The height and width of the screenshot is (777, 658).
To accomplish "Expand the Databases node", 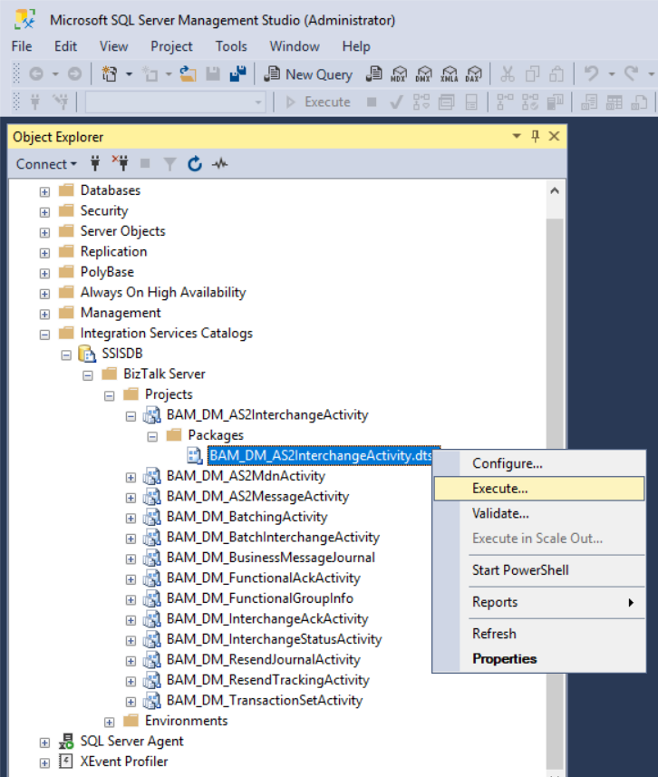I will (x=44, y=192).
